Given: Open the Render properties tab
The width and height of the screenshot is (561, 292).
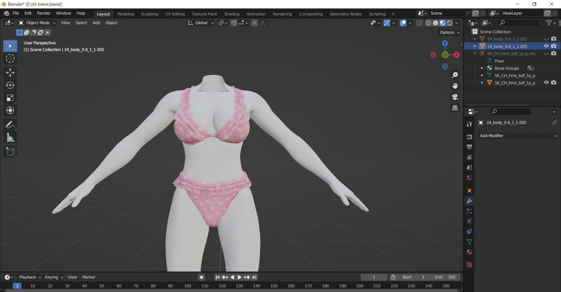Looking at the screenshot, I should 469,137.
